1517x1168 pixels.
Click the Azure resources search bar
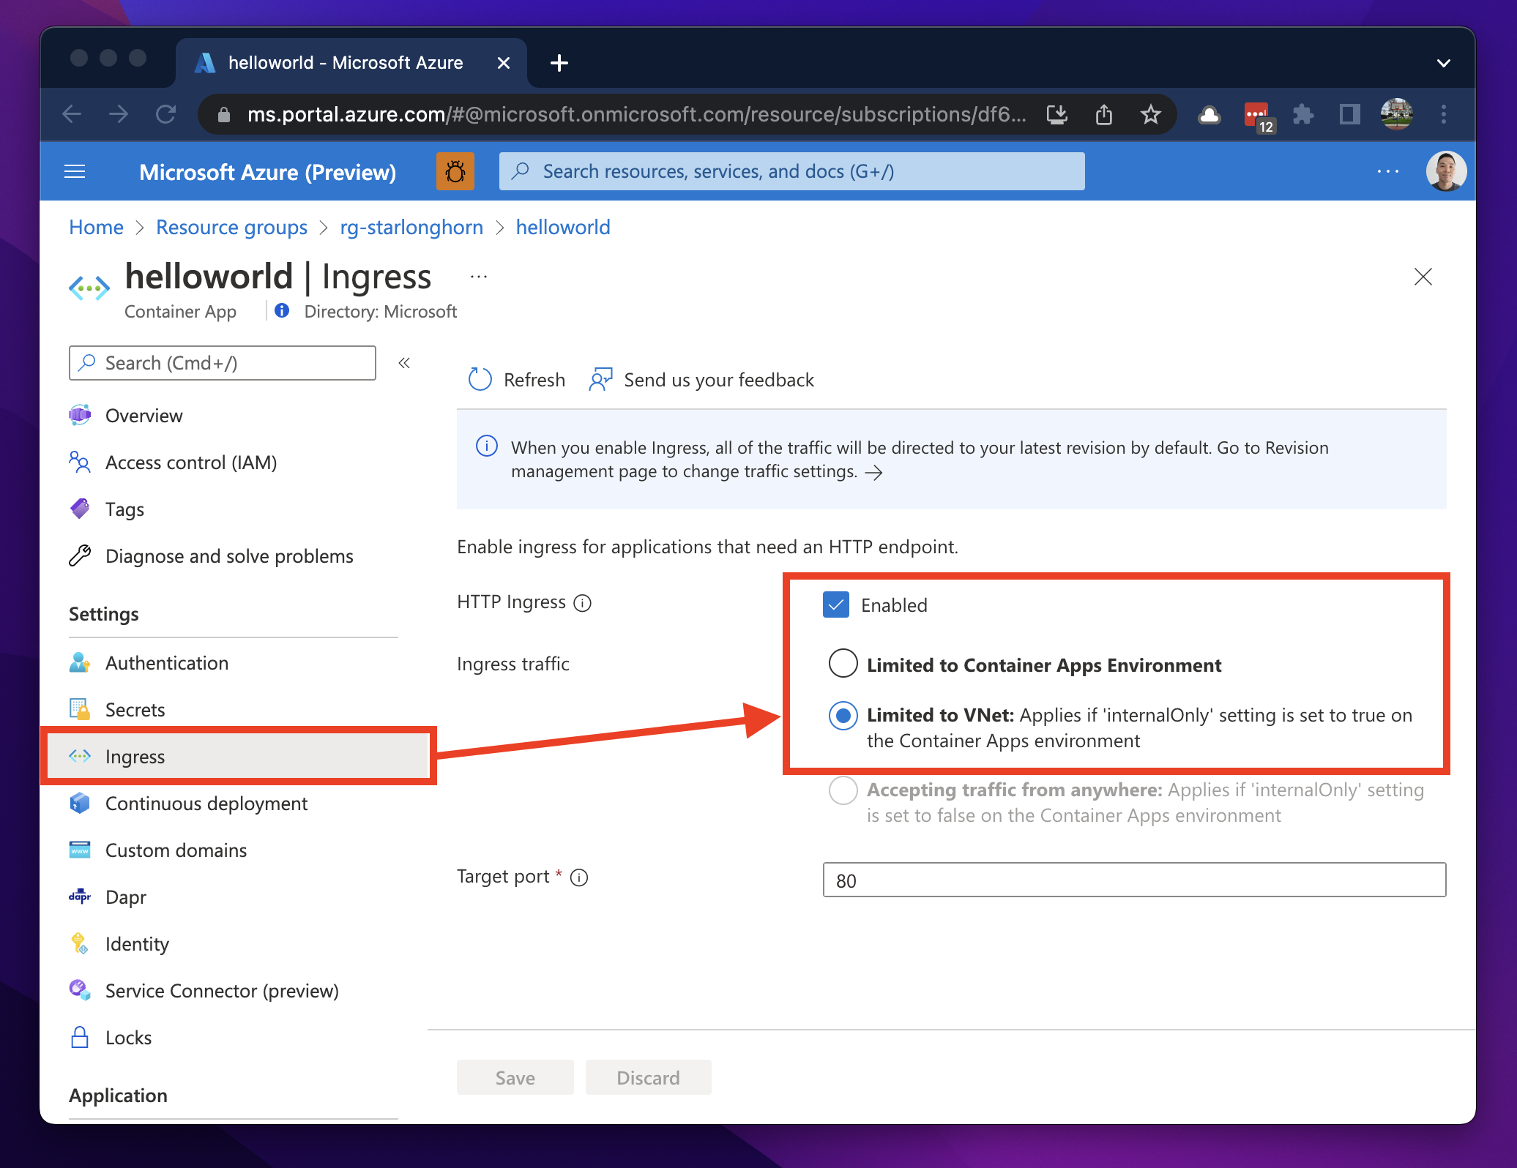pyautogui.click(x=791, y=172)
